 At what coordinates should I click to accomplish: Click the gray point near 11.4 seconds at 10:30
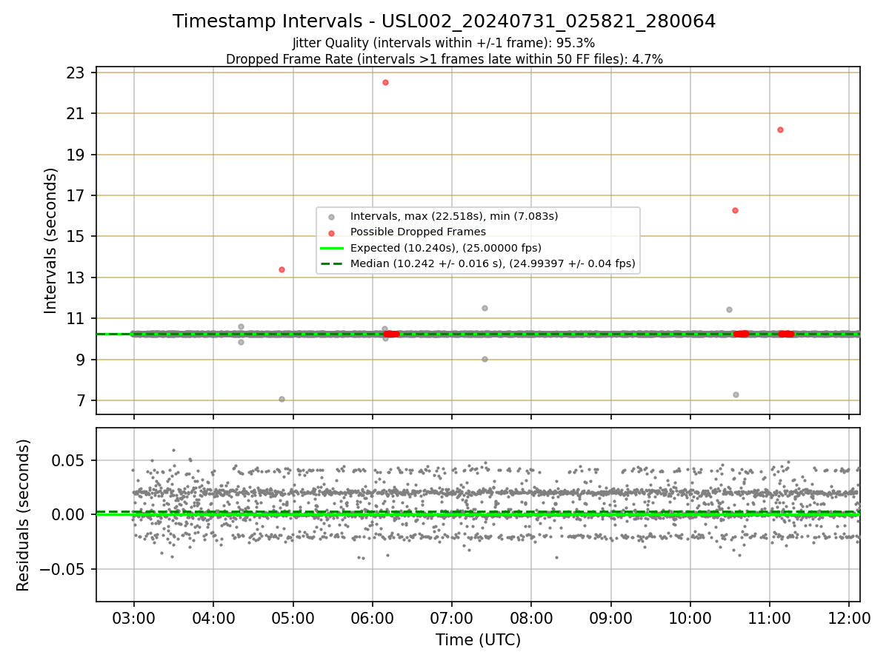[x=729, y=309]
